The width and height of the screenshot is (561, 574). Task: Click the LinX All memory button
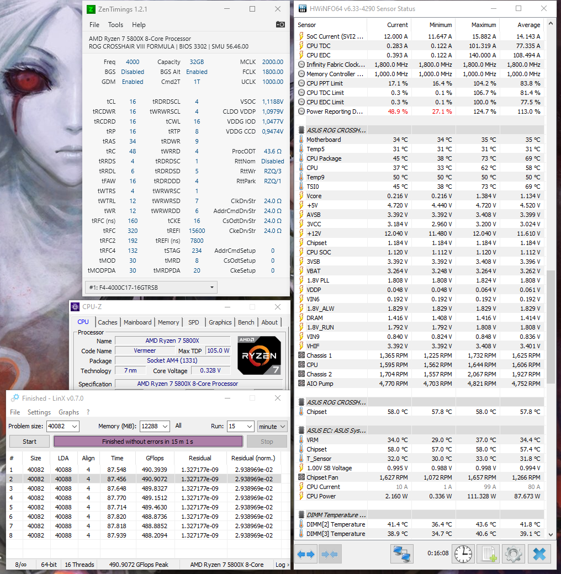click(x=178, y=426)
